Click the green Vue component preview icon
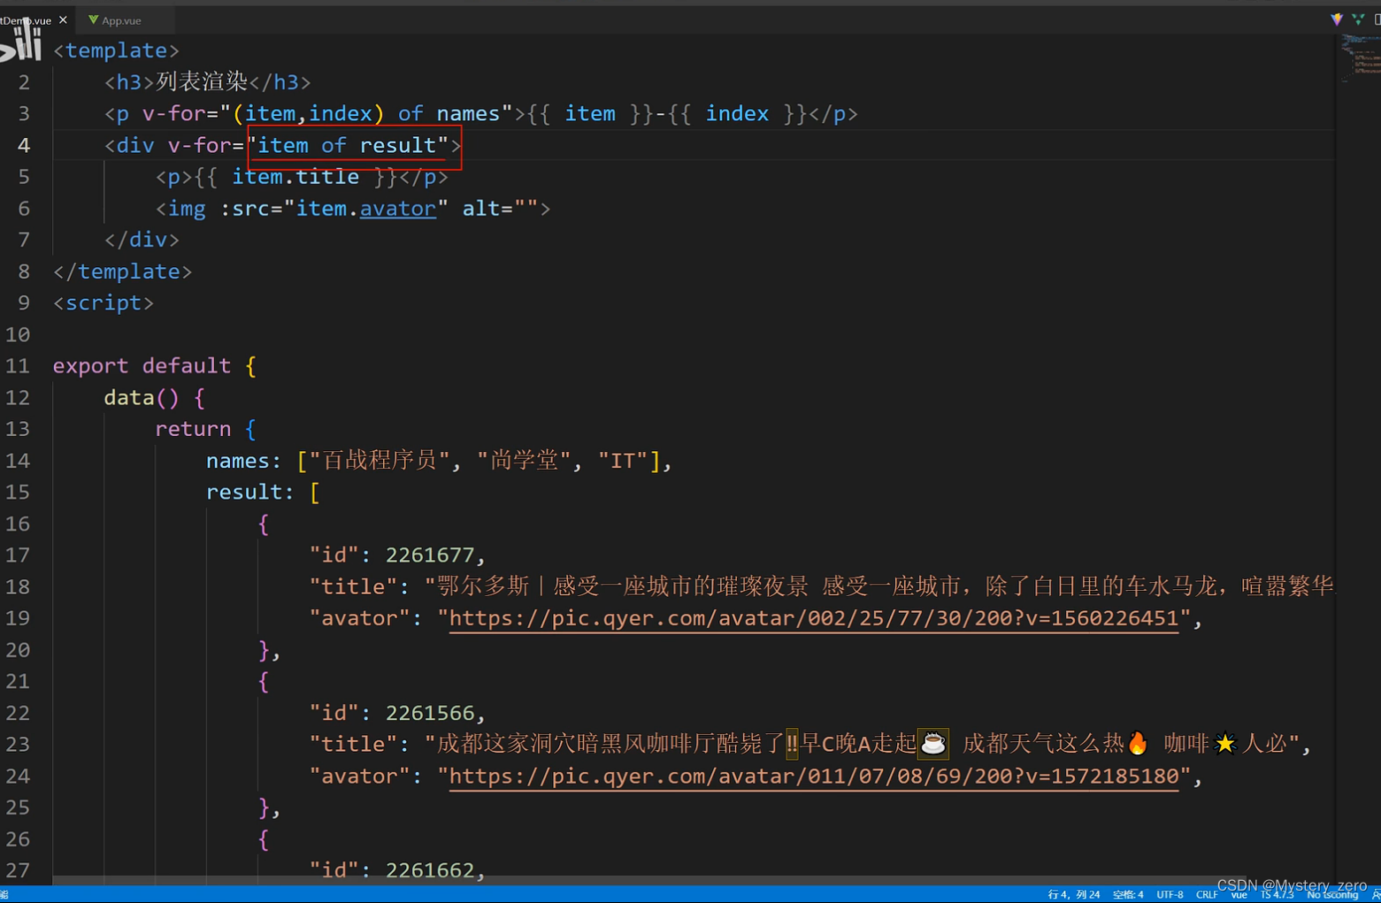The height and width of the screenshot is (903, 1381). click(1358, 19)
